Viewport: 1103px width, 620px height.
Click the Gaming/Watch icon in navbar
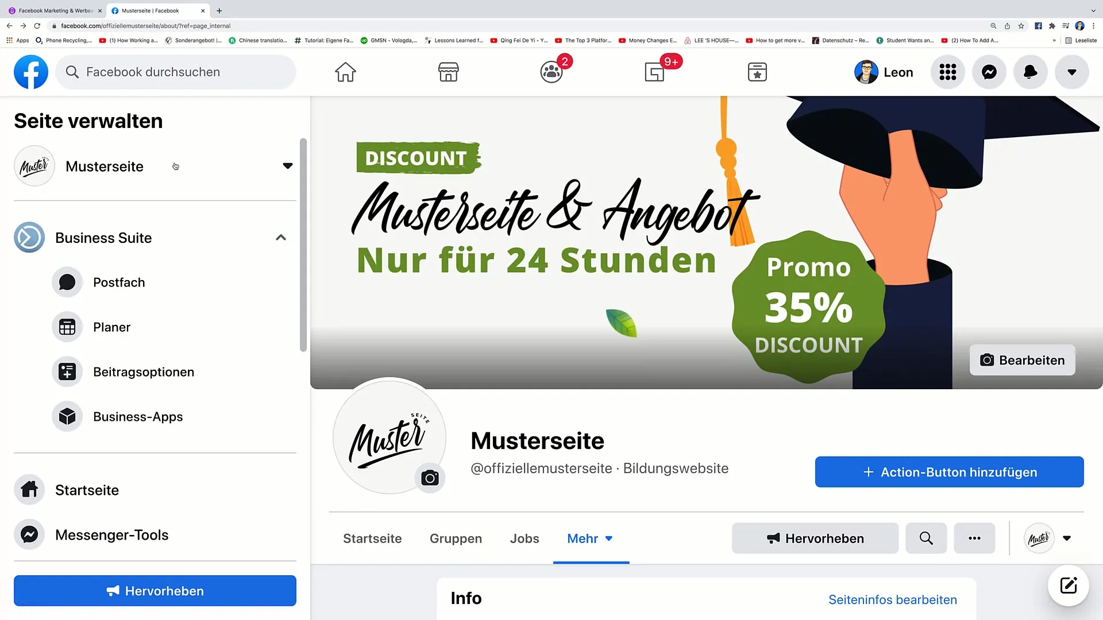point(654,72)
